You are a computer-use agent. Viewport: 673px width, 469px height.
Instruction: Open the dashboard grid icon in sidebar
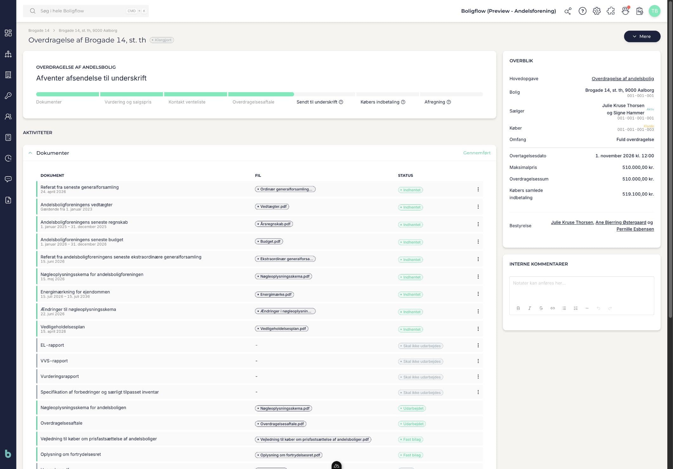click(x=8, y=33)
